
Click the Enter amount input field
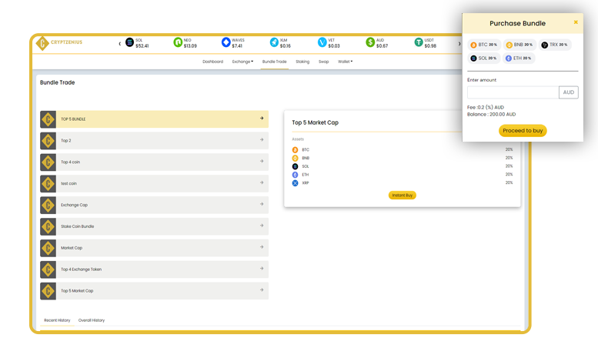pos(513,92)
